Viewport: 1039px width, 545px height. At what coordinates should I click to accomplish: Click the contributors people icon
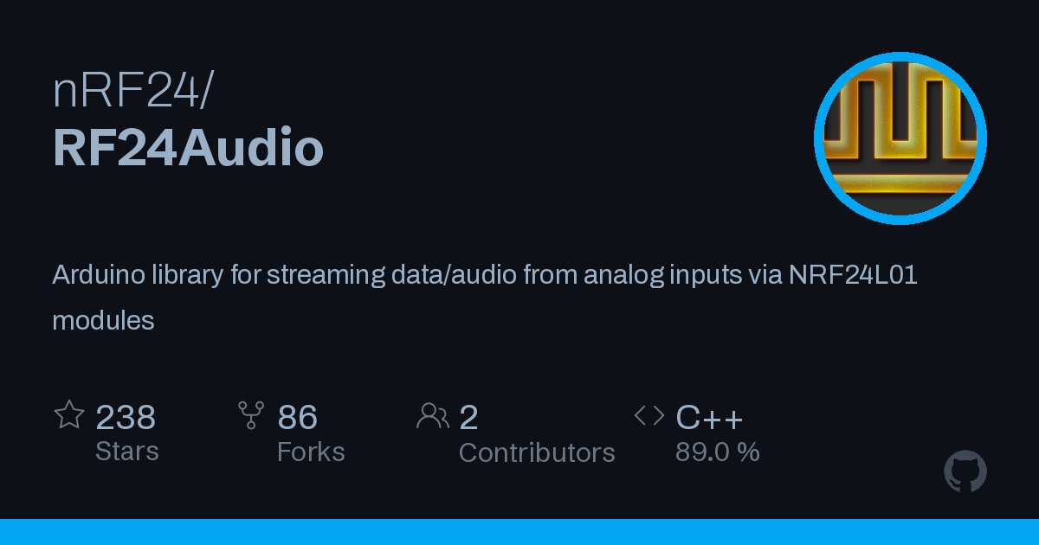tap(433, 416)
